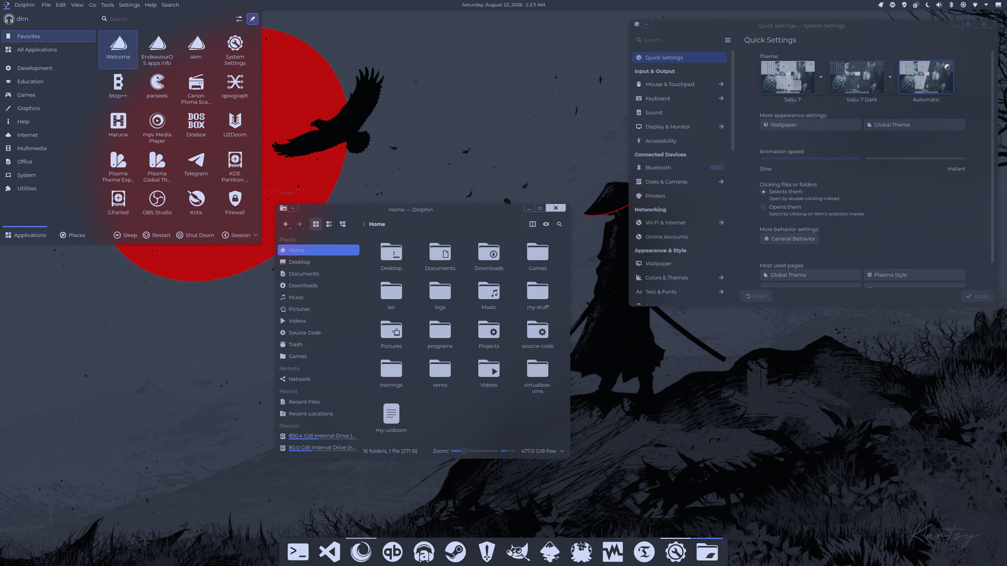
Task: Select the Salju 7 Dark theme thumbnail
Action: pos(857,77)
